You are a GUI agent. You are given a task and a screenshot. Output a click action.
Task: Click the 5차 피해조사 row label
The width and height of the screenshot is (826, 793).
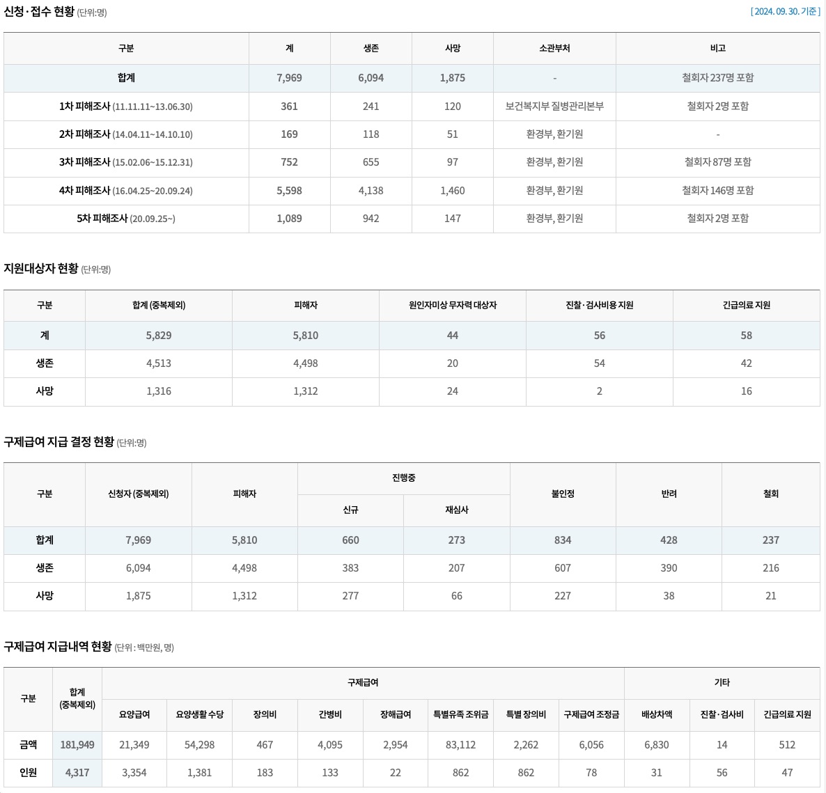[126, 219]
